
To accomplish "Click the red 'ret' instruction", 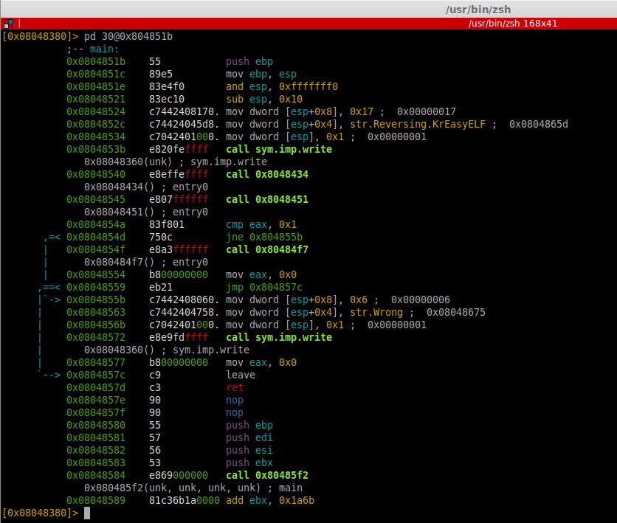I will click(x=235, y=388).
